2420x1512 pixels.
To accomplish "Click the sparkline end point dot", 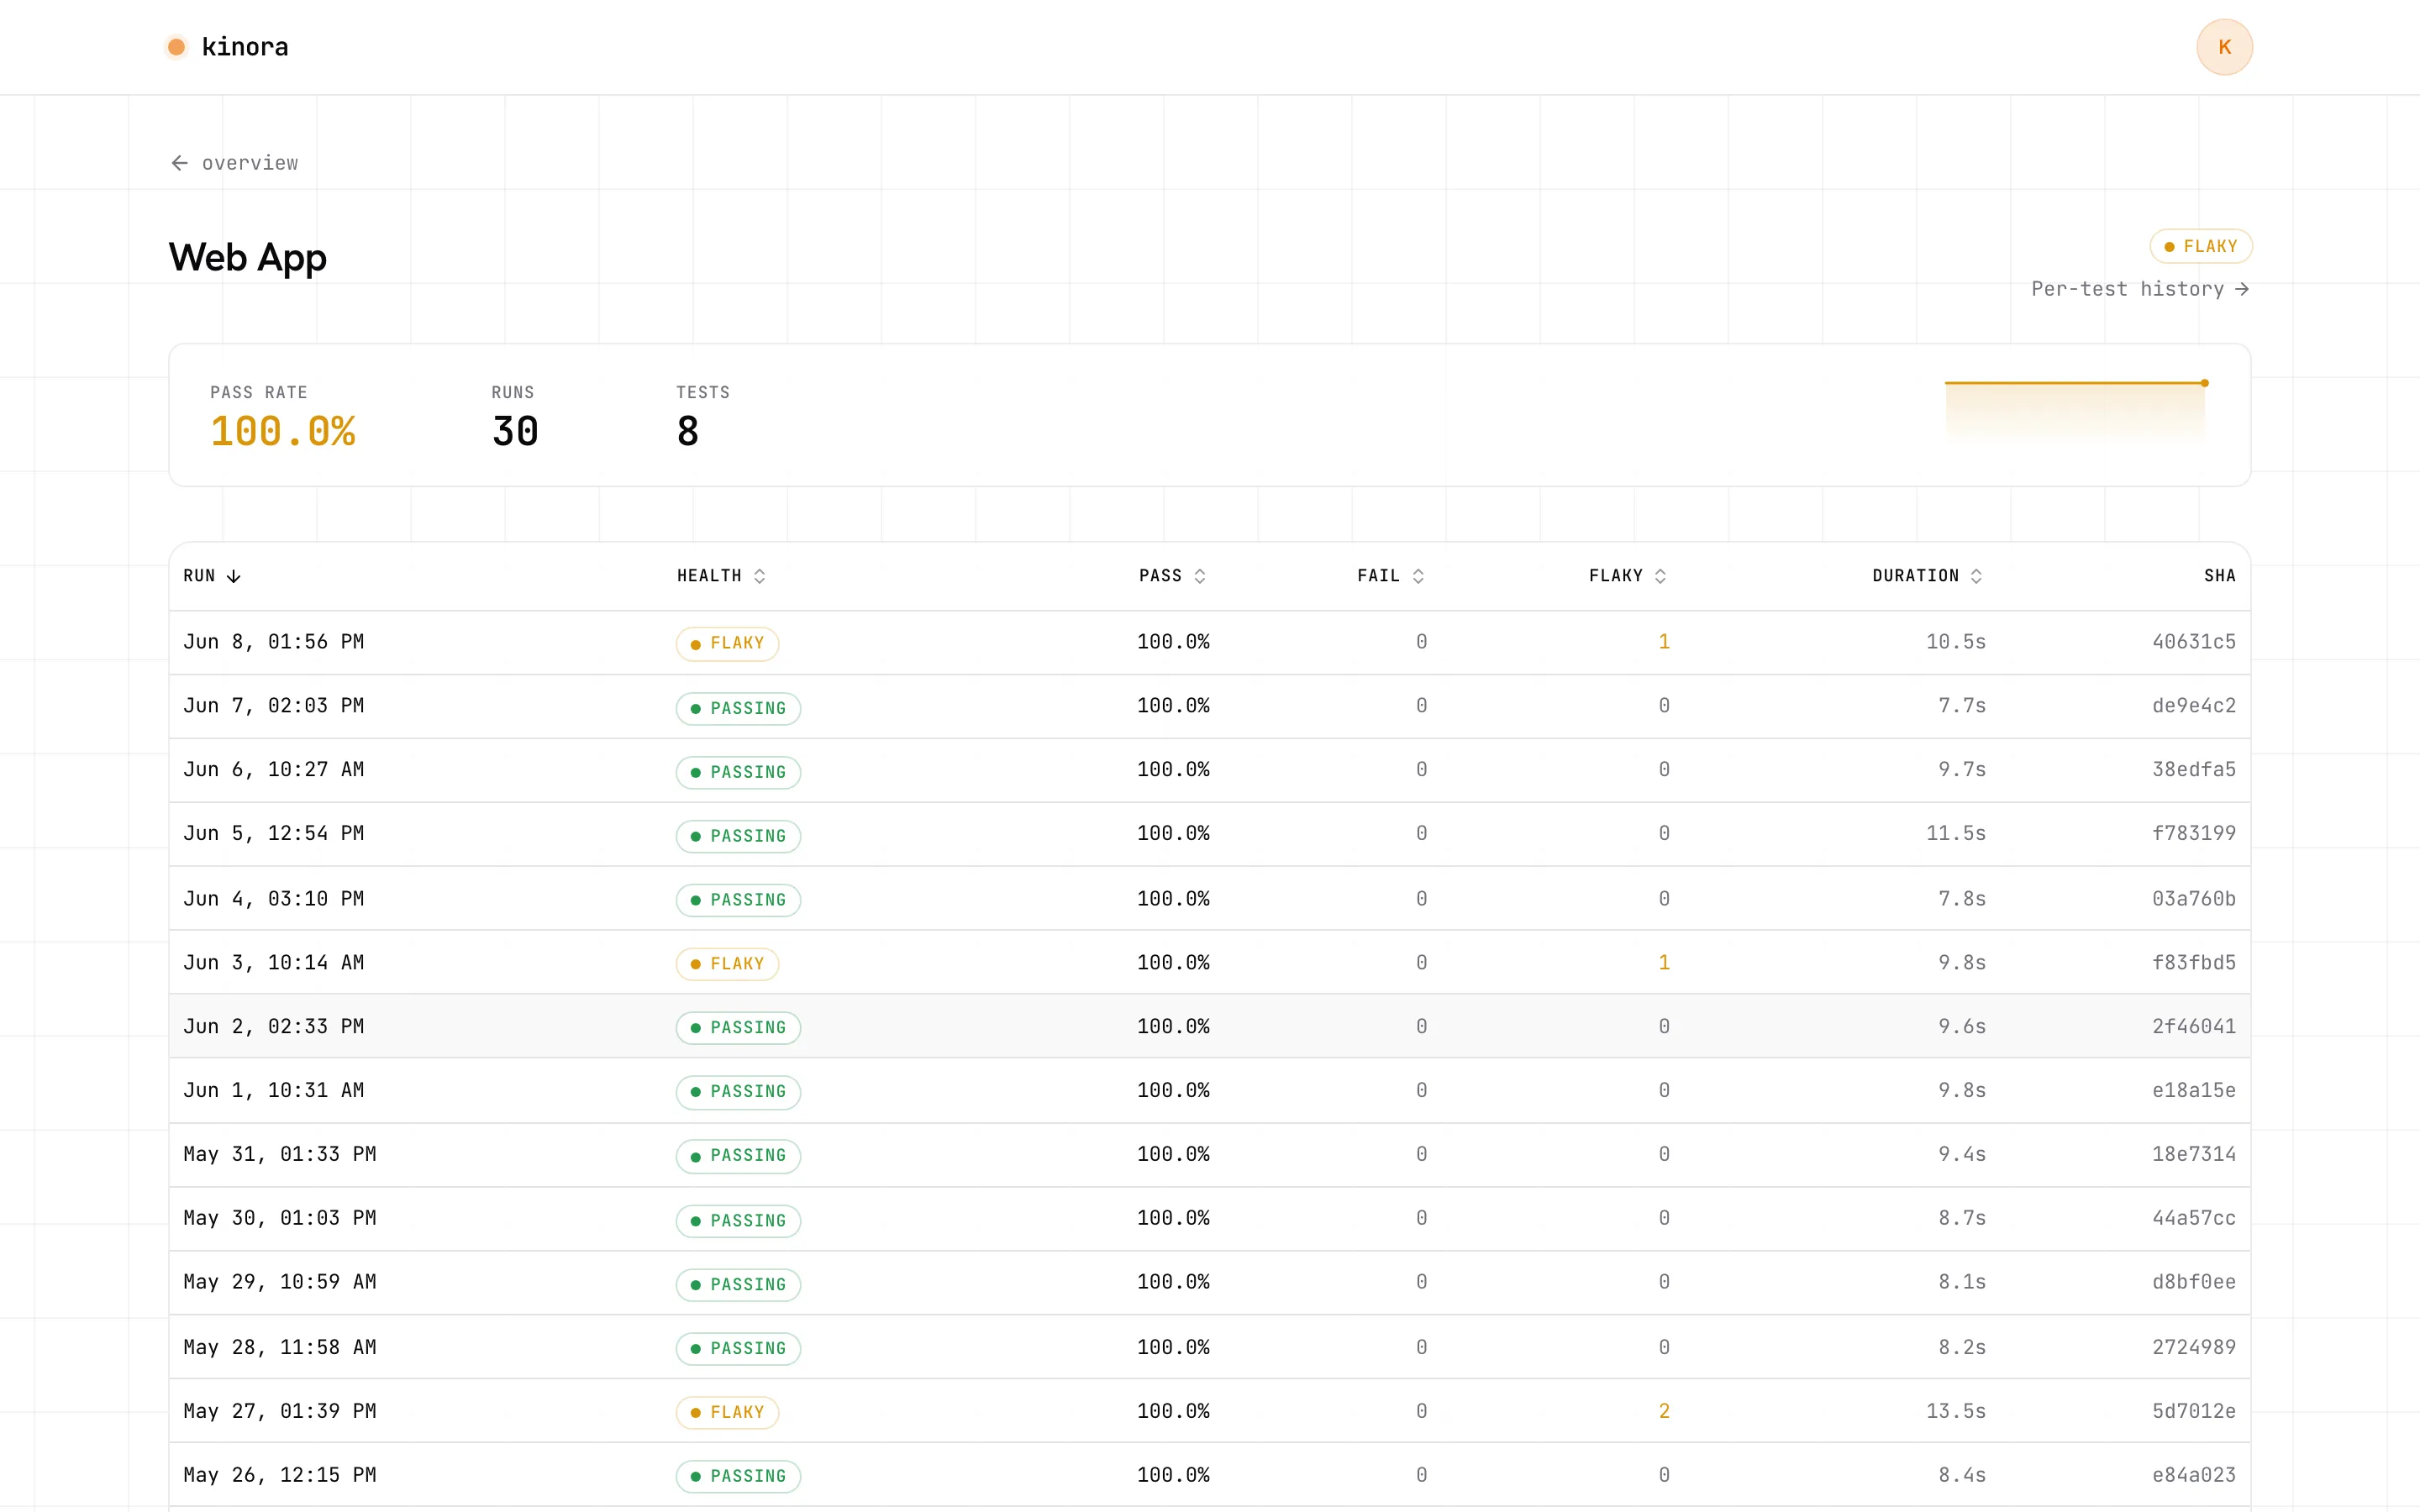I will coord(2204,383).
